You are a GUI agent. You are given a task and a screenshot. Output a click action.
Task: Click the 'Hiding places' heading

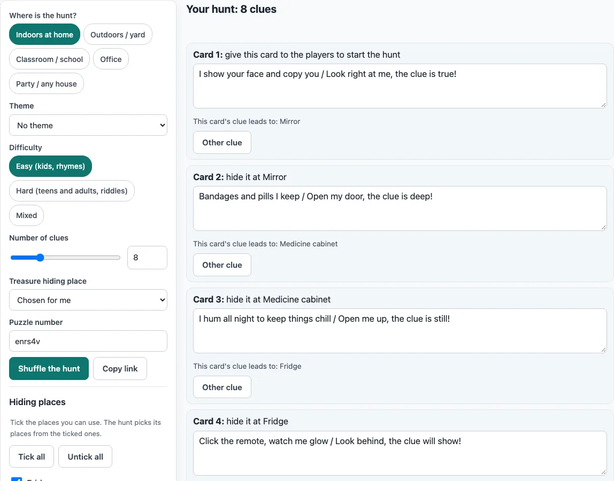(37, 402)
